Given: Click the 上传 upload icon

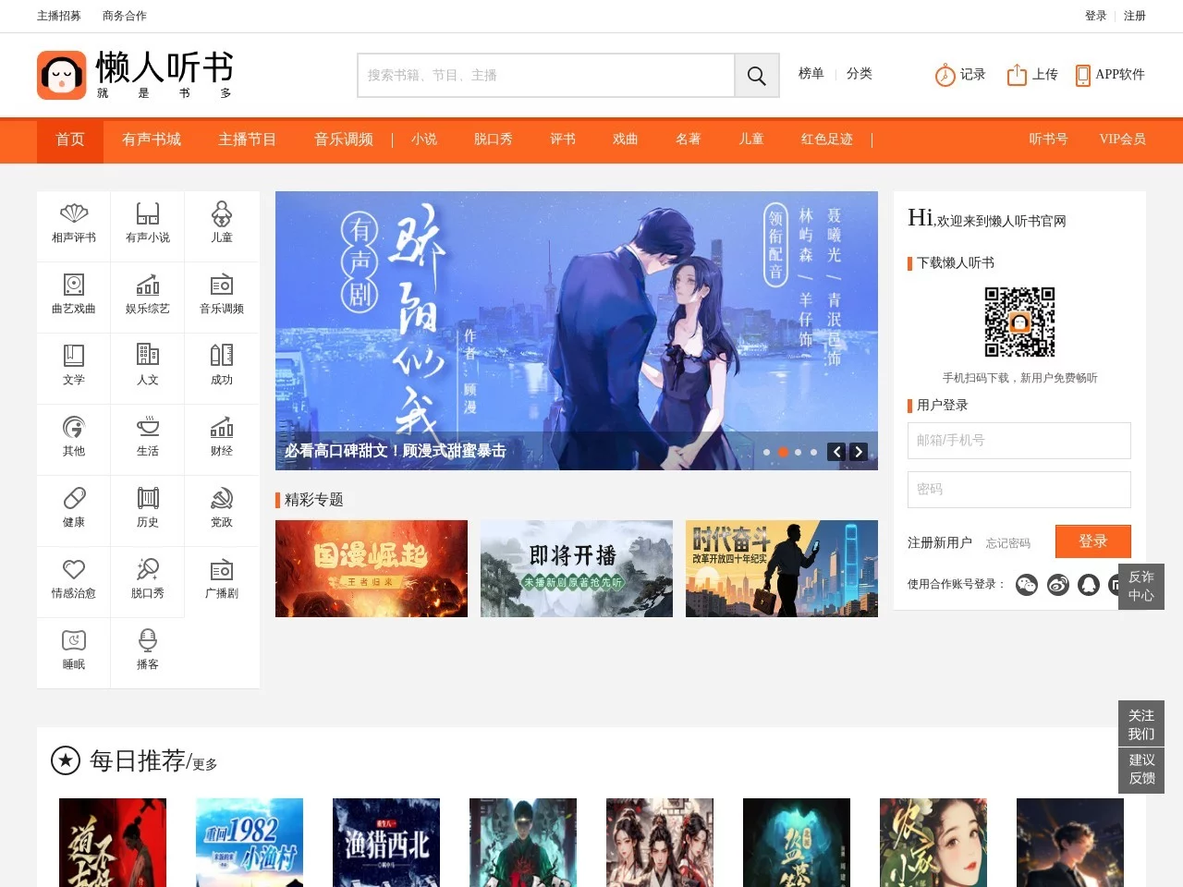Looking at the screenshot, I should point(1017,75).
